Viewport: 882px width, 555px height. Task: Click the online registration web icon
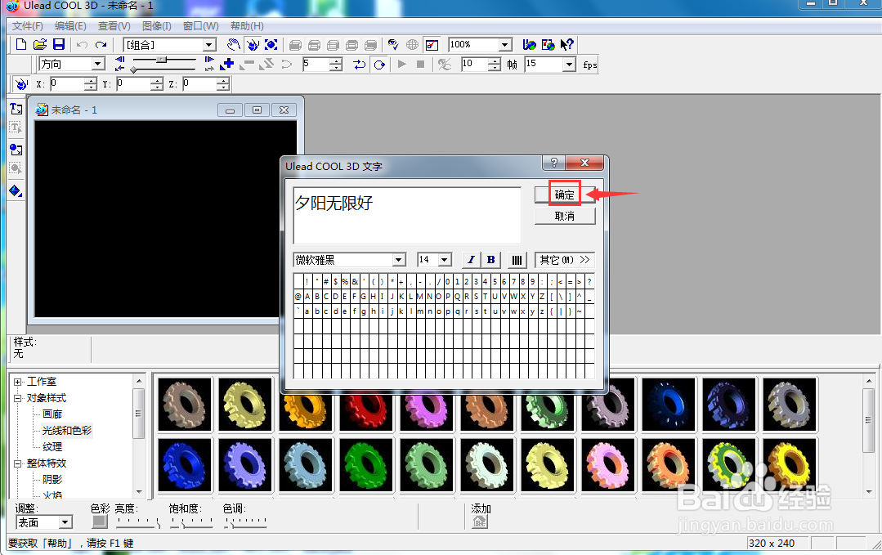pyautogui.click(x=548, y=44)
